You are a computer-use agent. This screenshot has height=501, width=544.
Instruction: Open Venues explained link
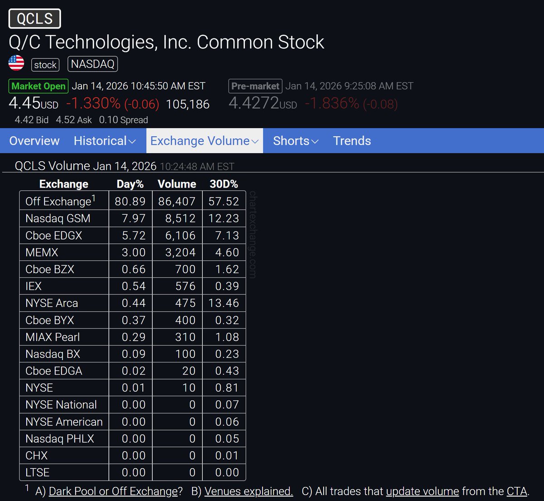(249, 491)
